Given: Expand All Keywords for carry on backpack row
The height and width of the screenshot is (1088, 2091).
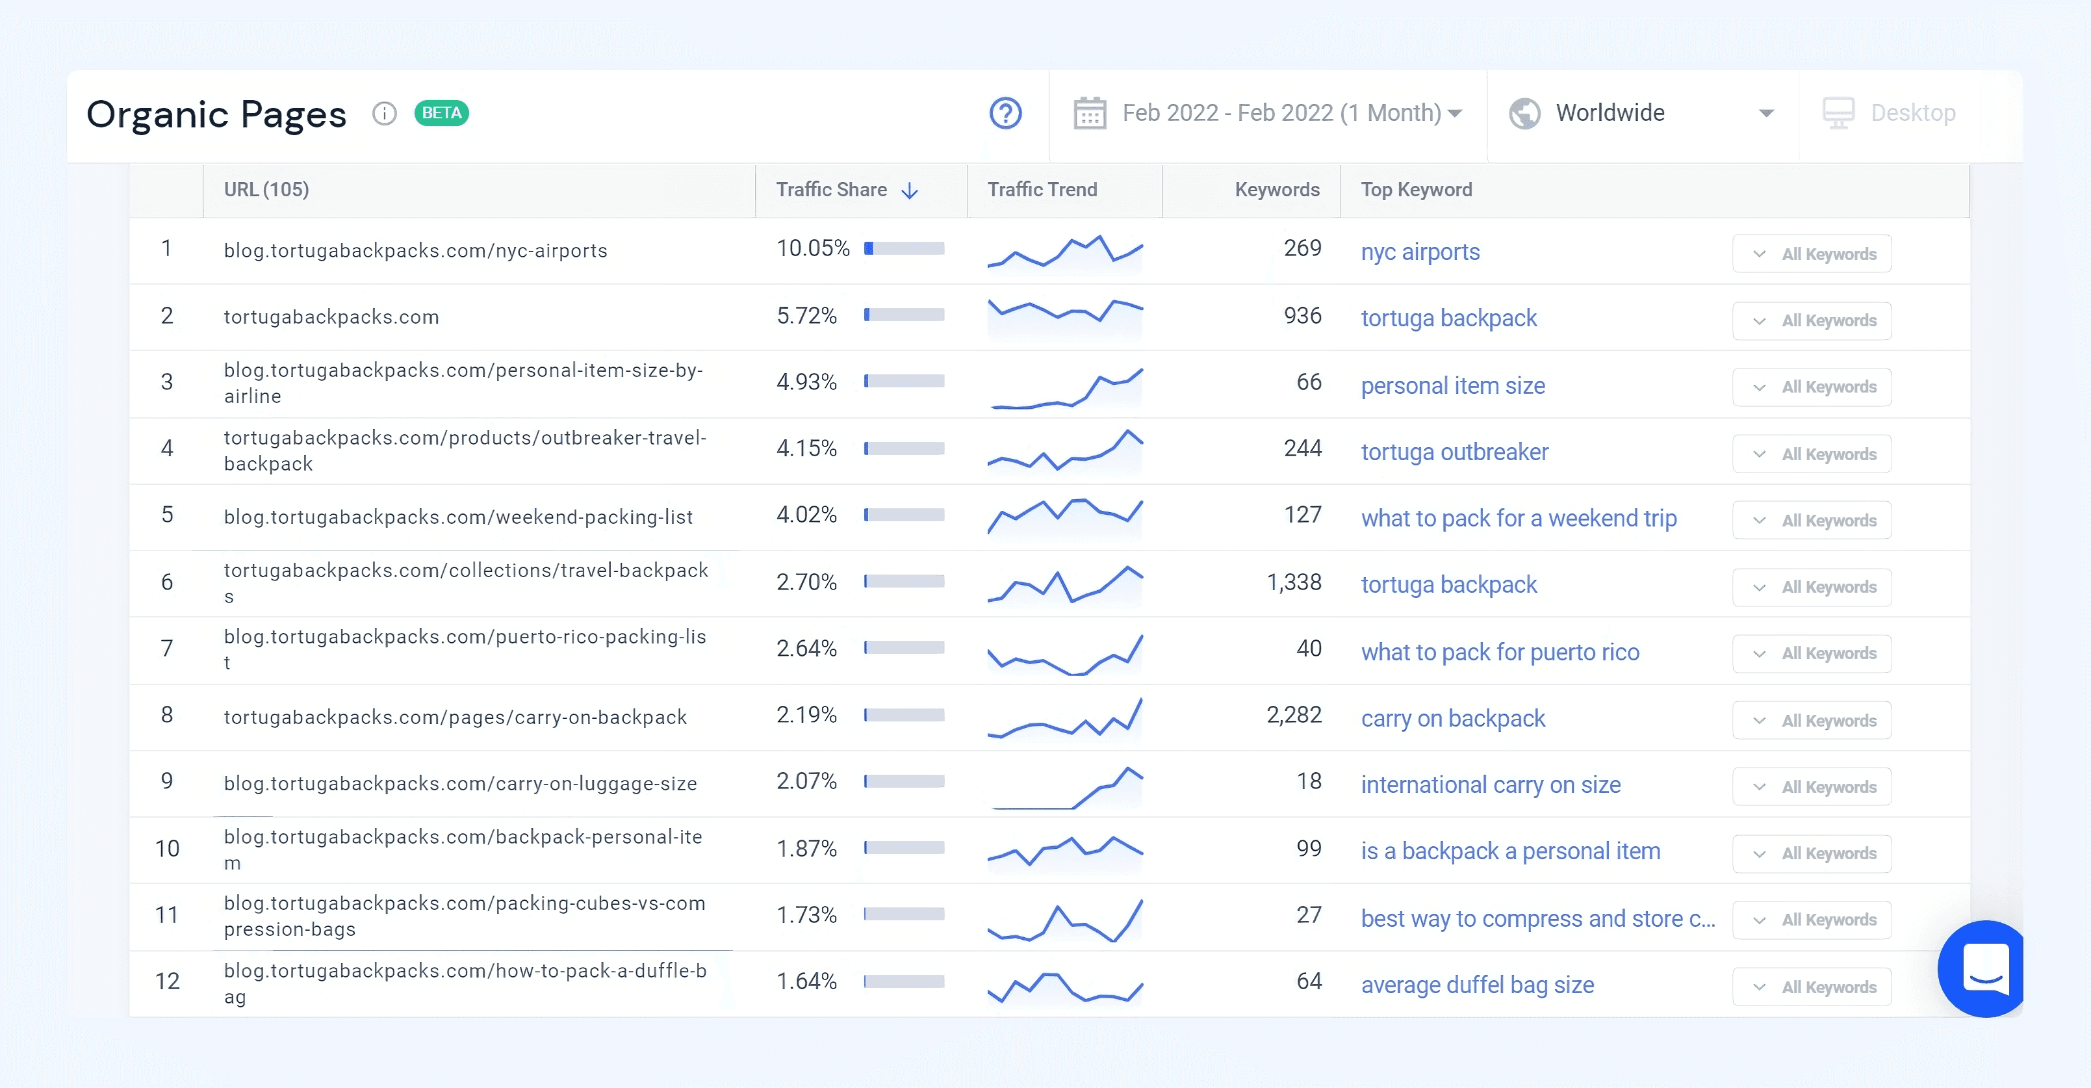Looking at the screenshot, I should [x=1811, y=721].
